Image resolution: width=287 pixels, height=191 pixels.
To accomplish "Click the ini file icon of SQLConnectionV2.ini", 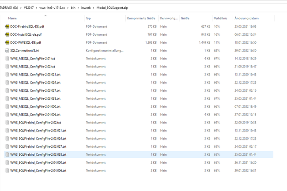I will click(x=7, y=51).
